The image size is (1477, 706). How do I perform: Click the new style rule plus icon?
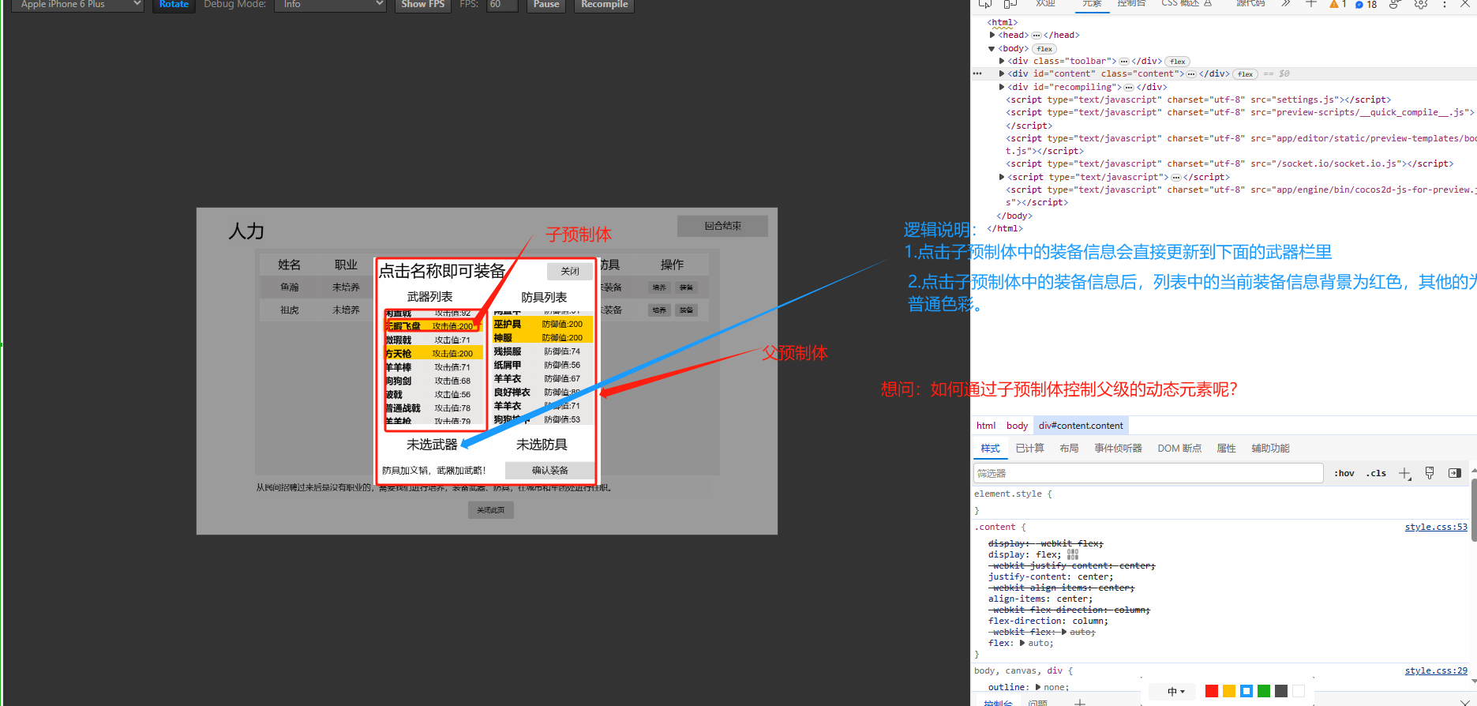(x=1404, y=473)
